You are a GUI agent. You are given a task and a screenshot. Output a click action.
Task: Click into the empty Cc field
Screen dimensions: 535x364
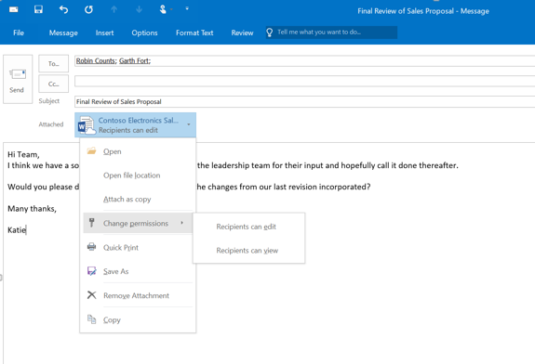[x=304, y=81]
